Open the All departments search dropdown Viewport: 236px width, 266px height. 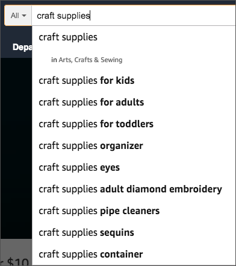[x=18, y=16]
